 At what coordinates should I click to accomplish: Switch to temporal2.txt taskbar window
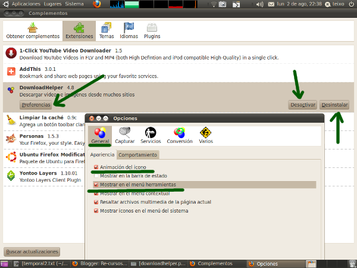coord(41,264)
